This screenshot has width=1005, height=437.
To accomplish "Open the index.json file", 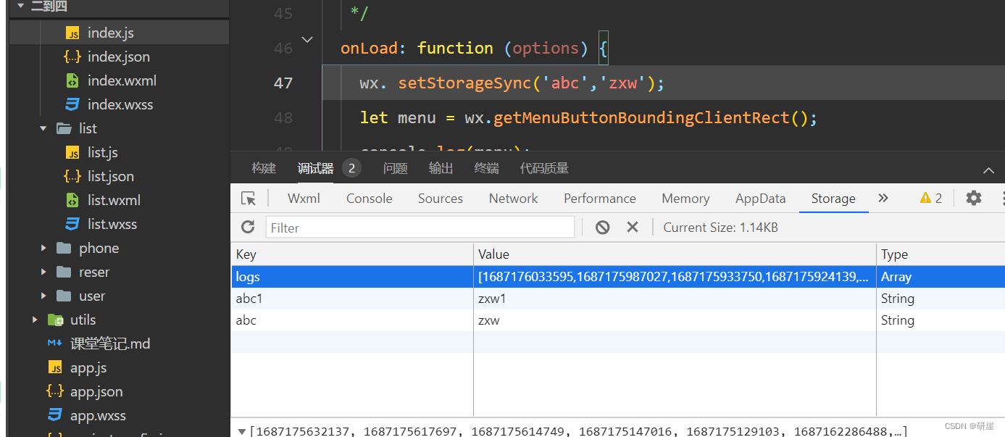I will pos(118,57).
